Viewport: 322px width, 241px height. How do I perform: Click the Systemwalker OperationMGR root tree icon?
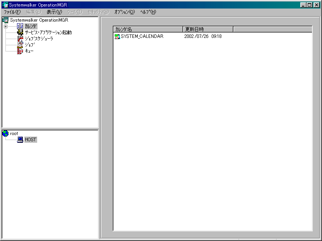[5, 20]
